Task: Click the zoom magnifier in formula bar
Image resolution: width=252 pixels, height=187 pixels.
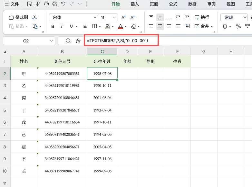Action: point(68,41)
